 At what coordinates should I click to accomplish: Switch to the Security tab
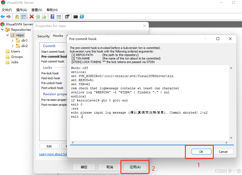coord(43,36)
